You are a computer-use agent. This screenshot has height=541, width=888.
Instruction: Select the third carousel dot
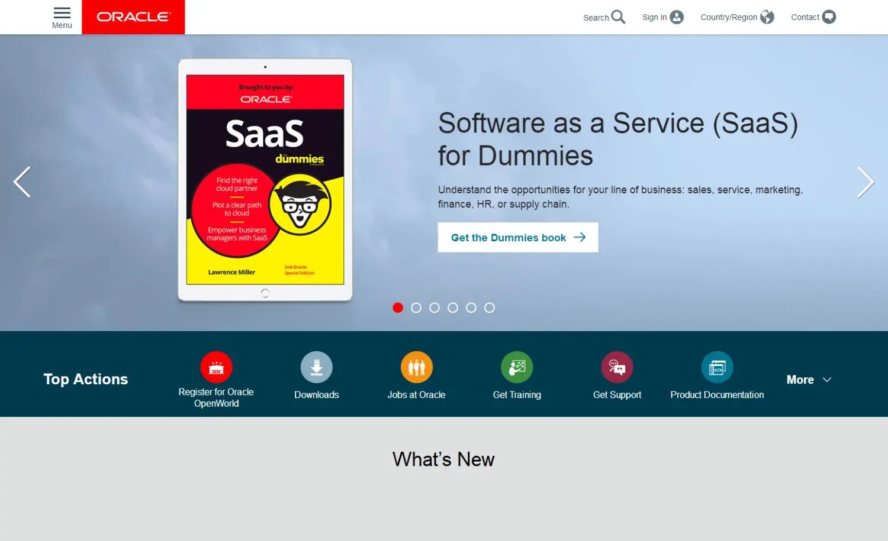[x=435, y=307]
